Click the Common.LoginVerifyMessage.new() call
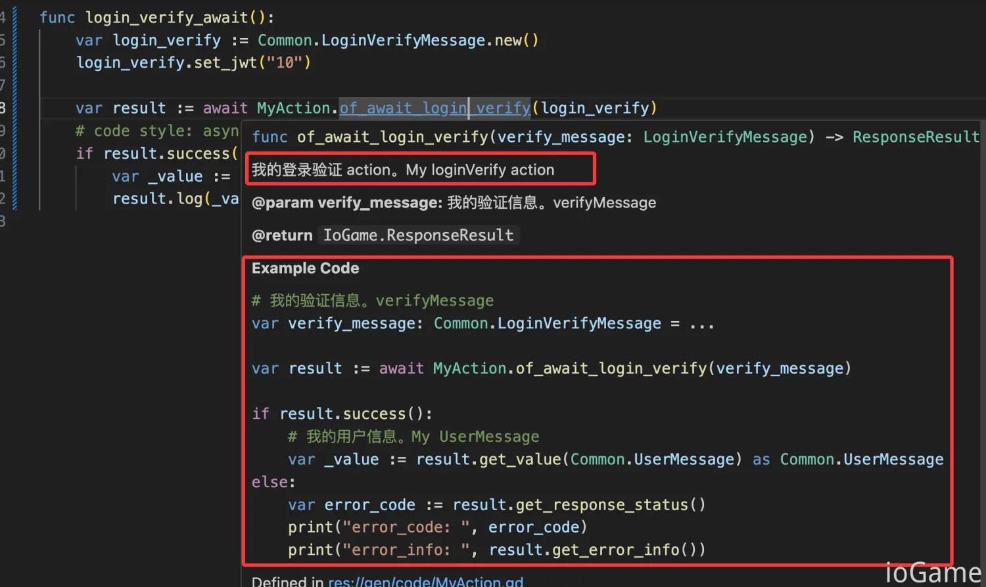Viewport: 986px width, 587px height. click(398, 40)
